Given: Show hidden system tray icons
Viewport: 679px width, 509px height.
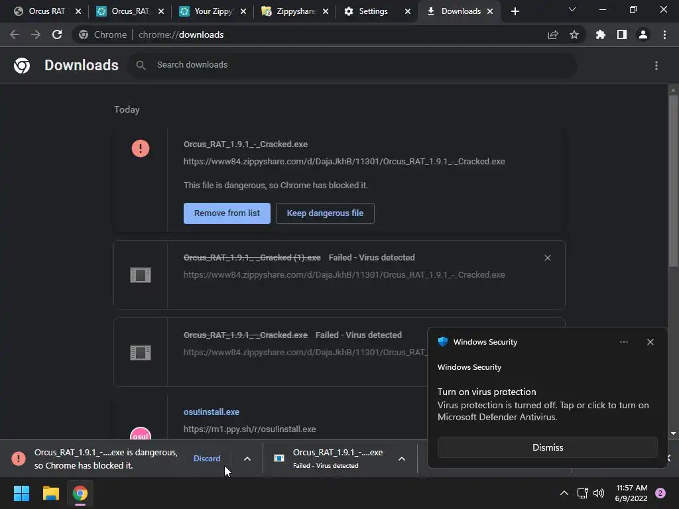Looking at the screenshot, I should click(x=564, y=493).
